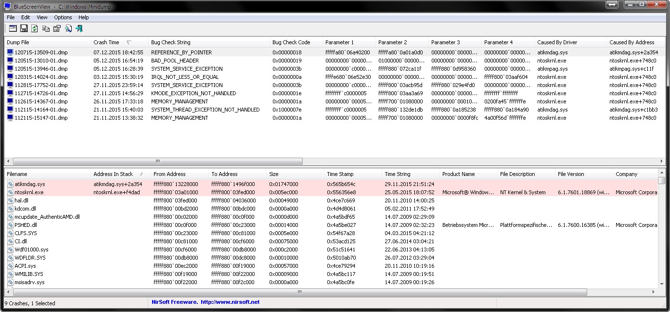This screenshot has height=312, width=670.
Task: Sort by Bug Check String column header
Action: coord(209,42)
